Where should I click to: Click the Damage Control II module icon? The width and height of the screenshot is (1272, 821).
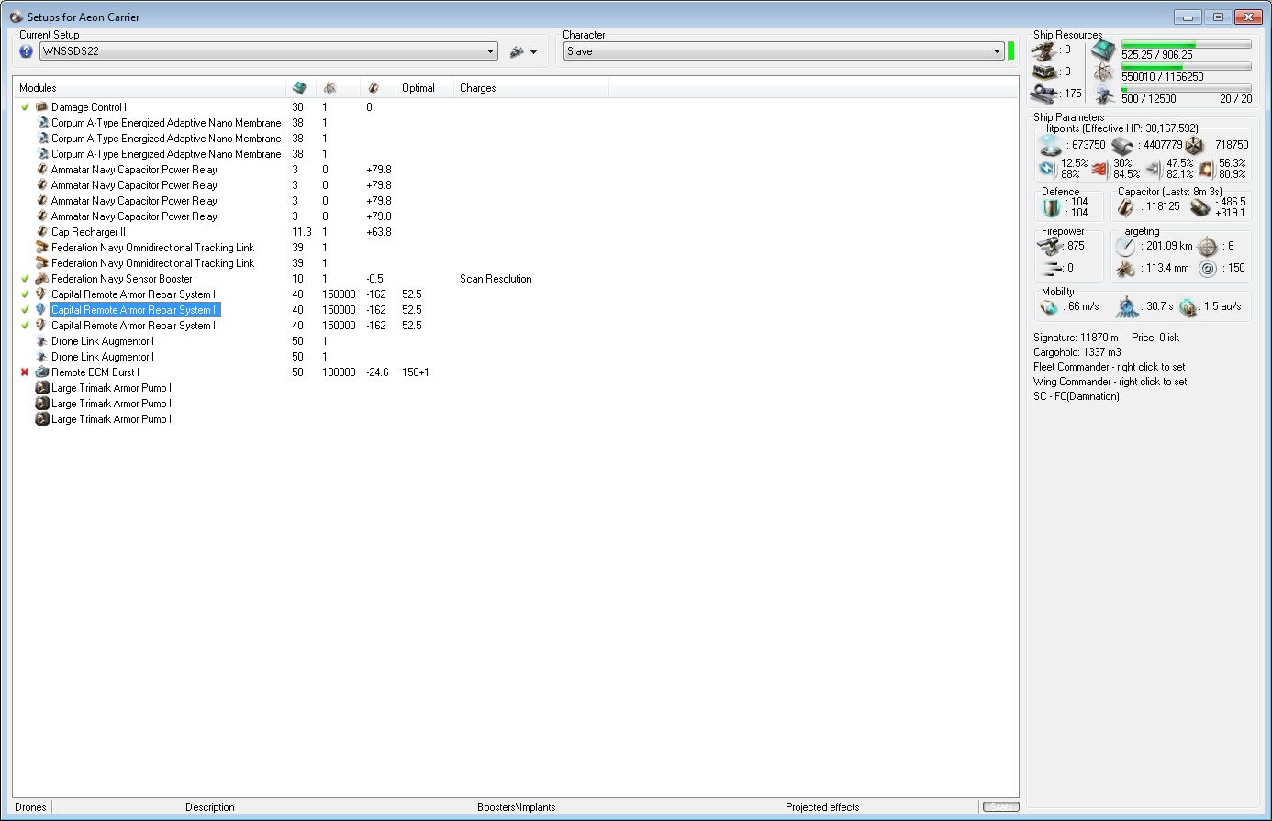[x=41, y=107]
